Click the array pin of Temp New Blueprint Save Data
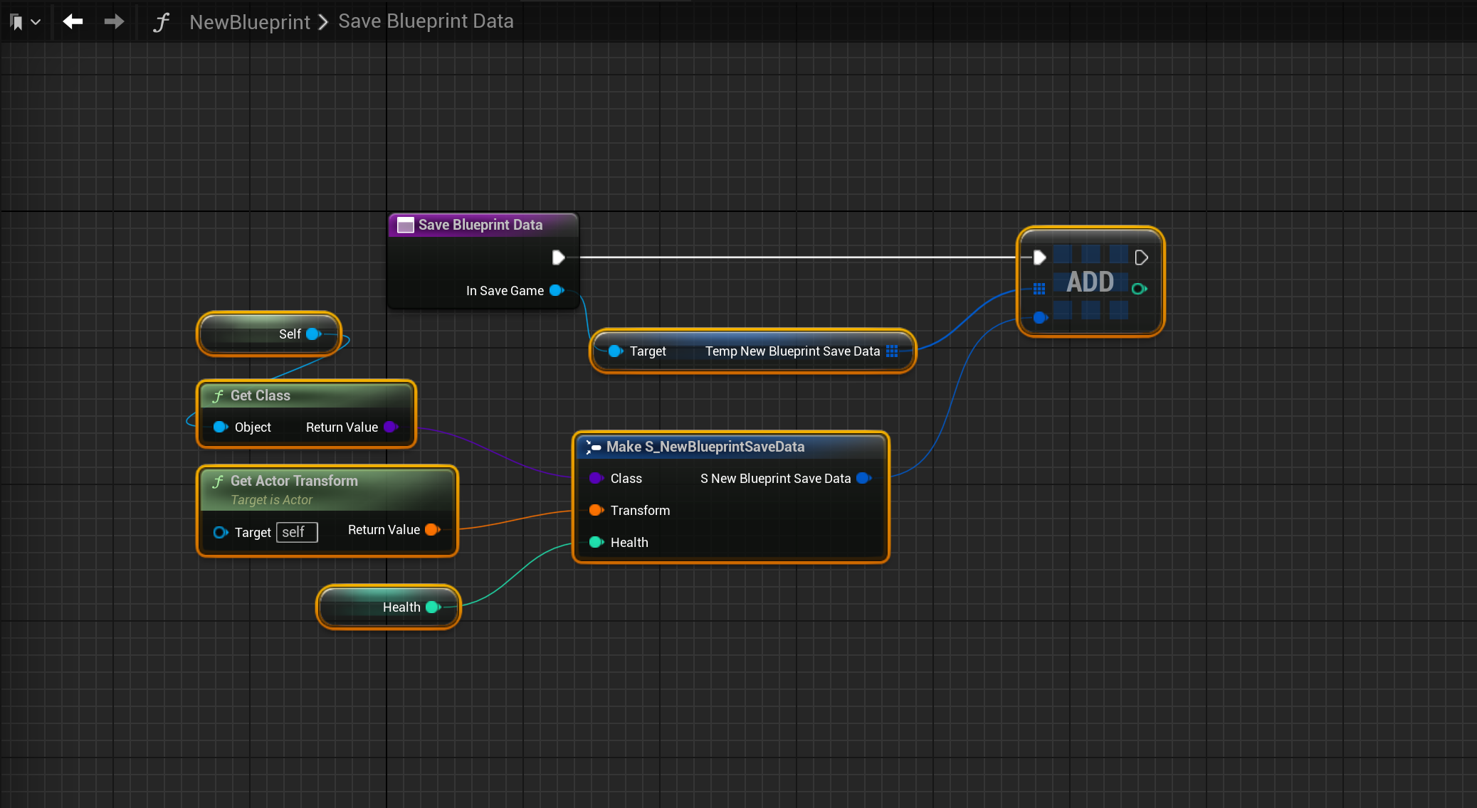Image resolution: width=1477 pixels, height=808 pixels. click(892, 351)
